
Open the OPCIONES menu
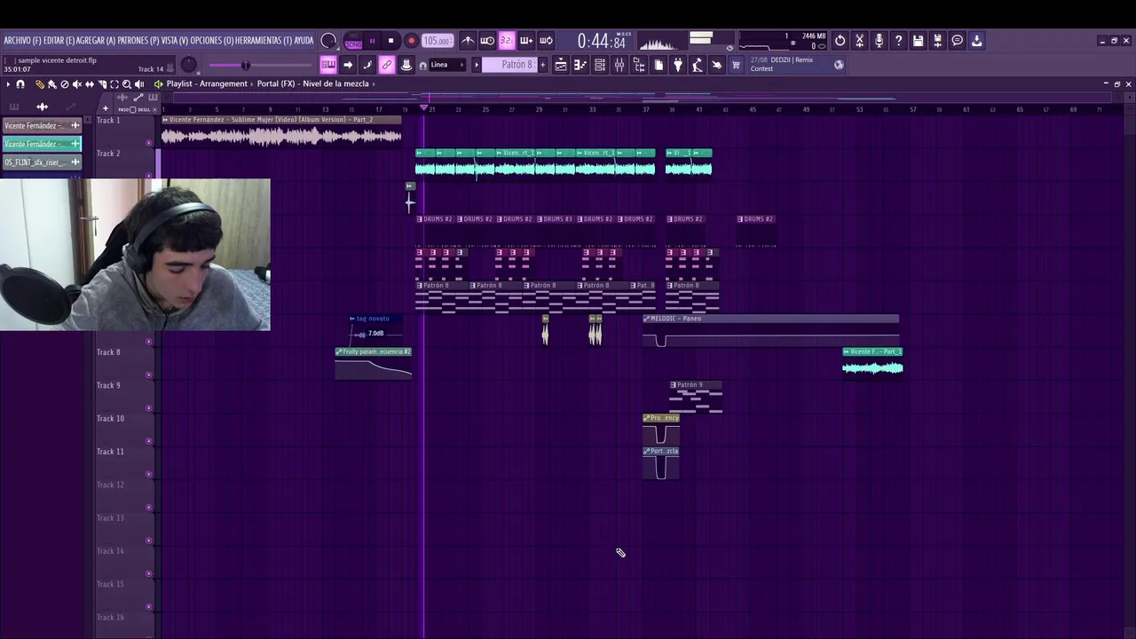(x=212, y=41)
